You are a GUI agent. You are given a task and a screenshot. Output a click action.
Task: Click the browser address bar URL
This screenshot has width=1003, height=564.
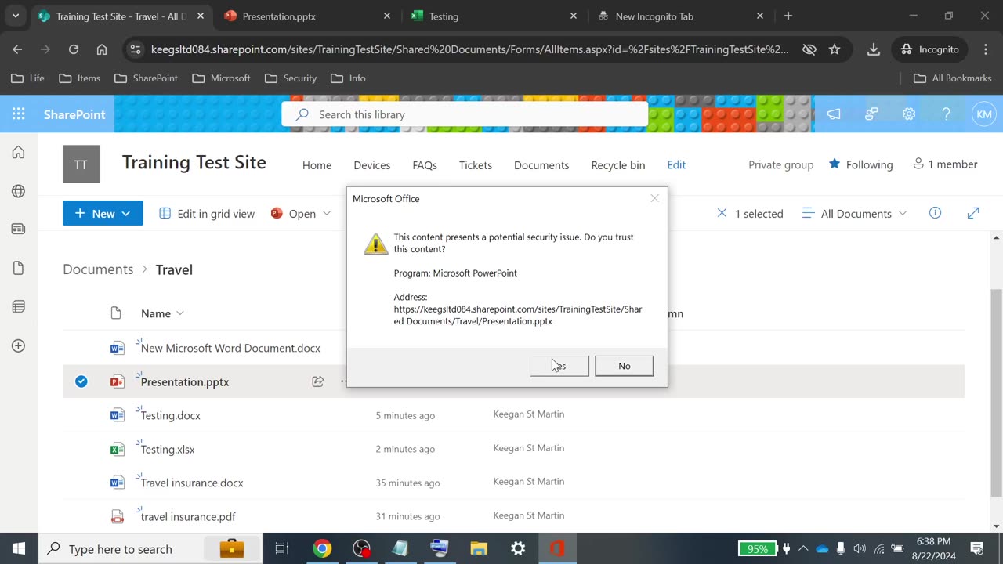(470, 49)
